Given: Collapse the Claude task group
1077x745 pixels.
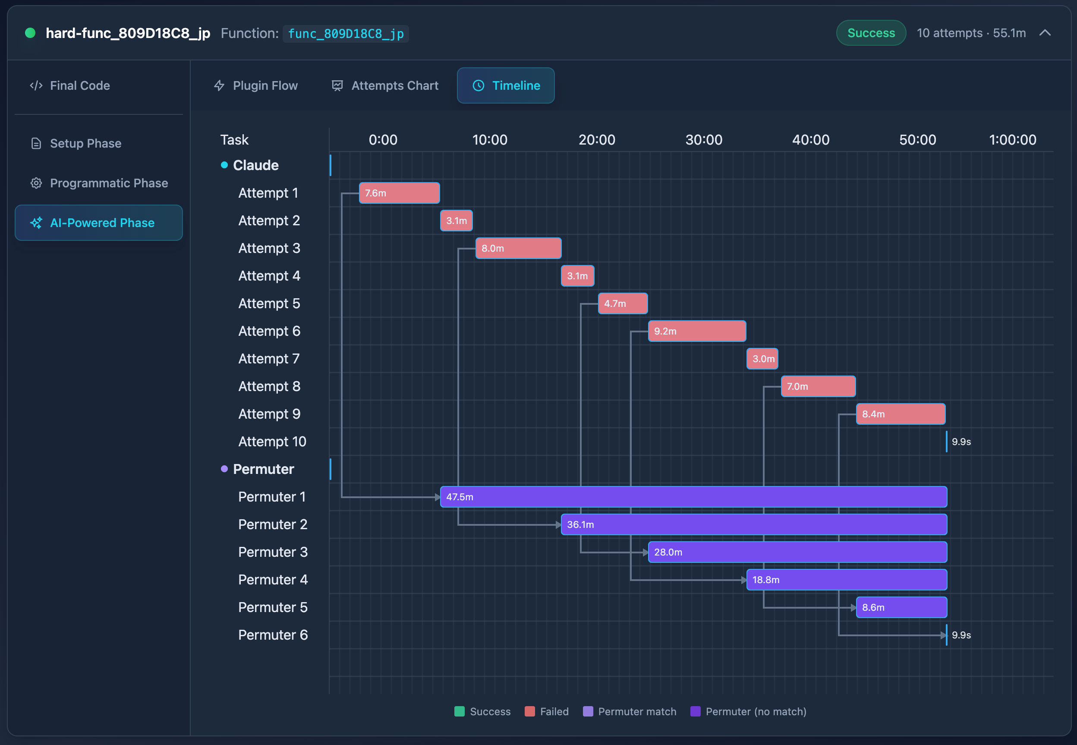Looking at the screenshot, I should pos(255,165).
